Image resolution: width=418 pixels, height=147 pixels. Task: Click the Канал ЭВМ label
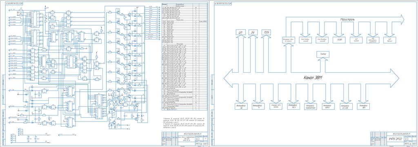coord(313,78)
